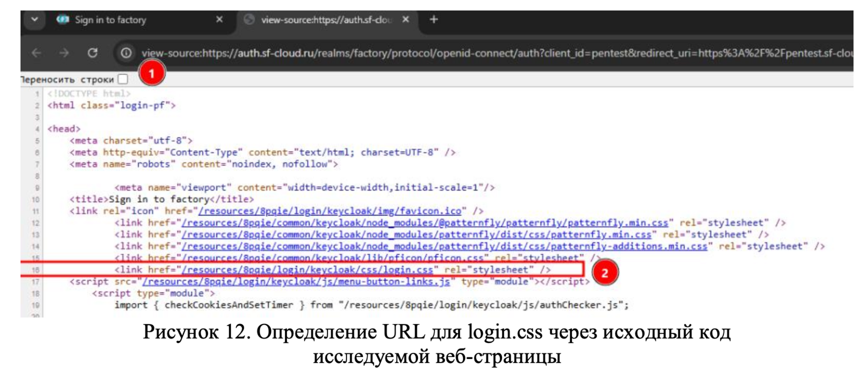The height and width of the screenshot is (376, 864).
Task: Click the title 'Sign in to factory' text
Action: tap(159, 199)
